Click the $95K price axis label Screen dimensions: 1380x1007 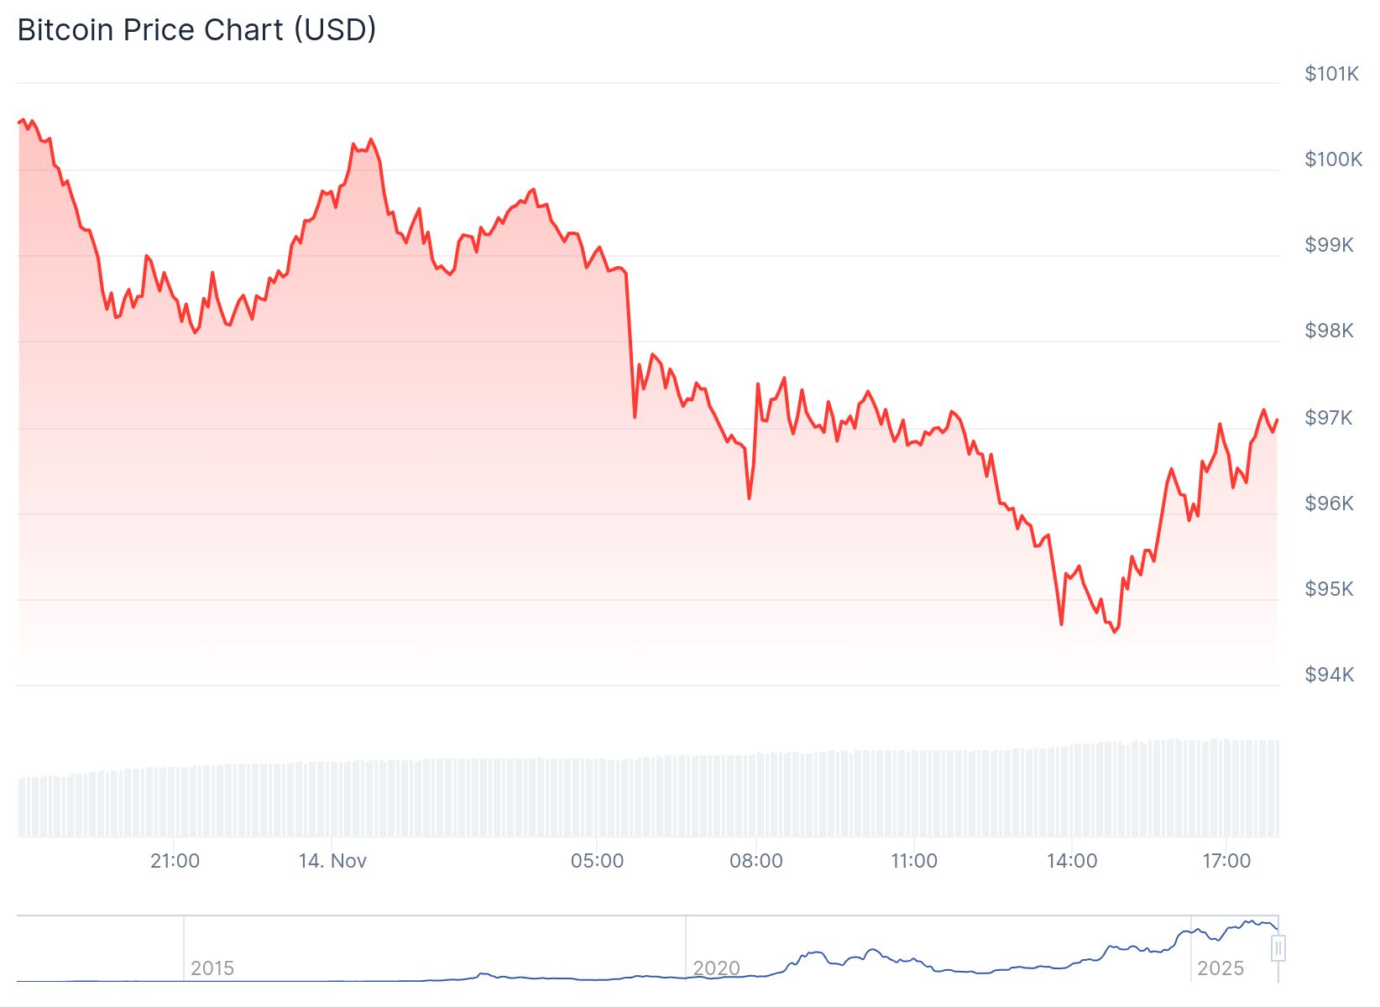tap(1329, 589)
